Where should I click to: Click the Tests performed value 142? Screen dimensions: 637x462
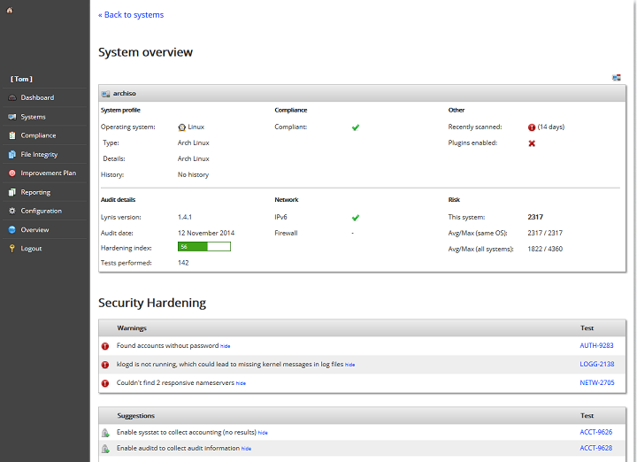[183, 263]
